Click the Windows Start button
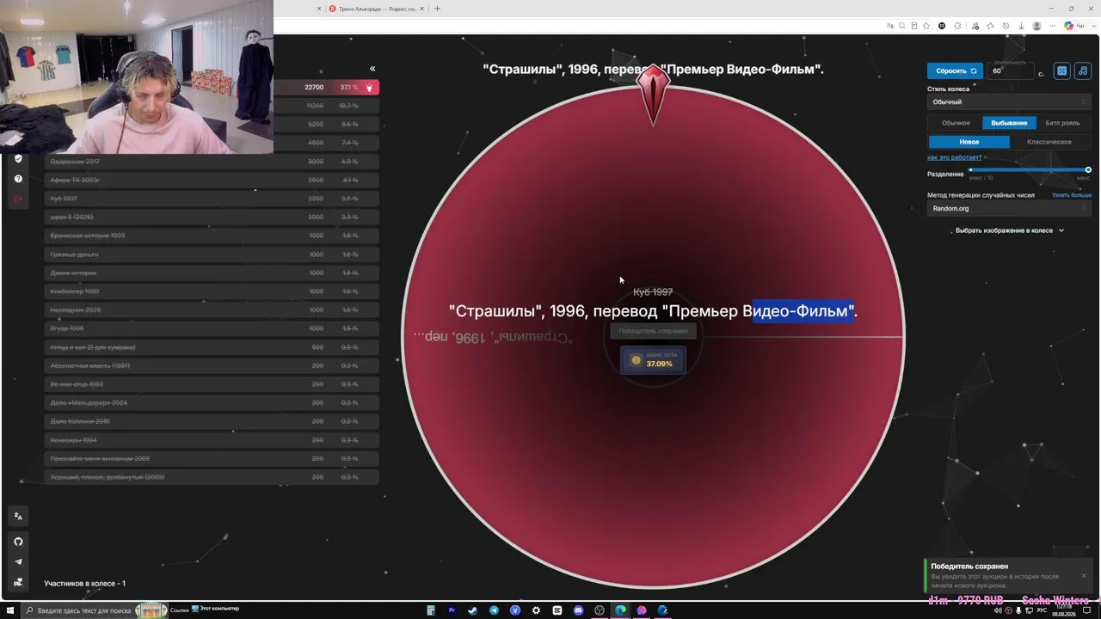 (x=11, y=610)
